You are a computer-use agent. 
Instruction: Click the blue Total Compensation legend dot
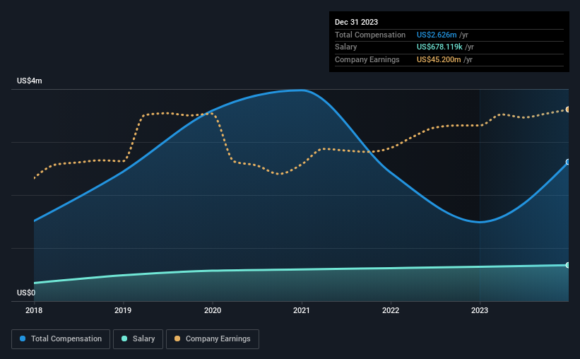pos(23,339)
